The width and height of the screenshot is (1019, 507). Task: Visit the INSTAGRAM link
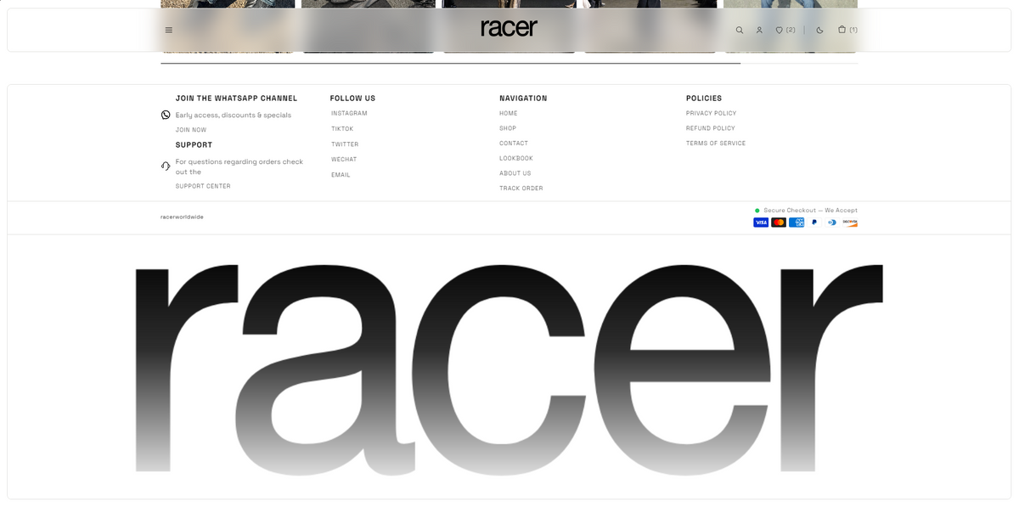pos(349,113)
